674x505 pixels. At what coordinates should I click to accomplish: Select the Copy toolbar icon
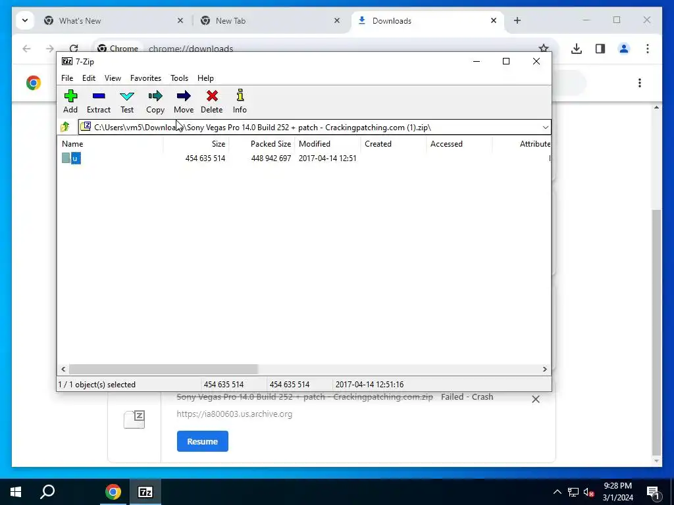(x=155, y=101)
